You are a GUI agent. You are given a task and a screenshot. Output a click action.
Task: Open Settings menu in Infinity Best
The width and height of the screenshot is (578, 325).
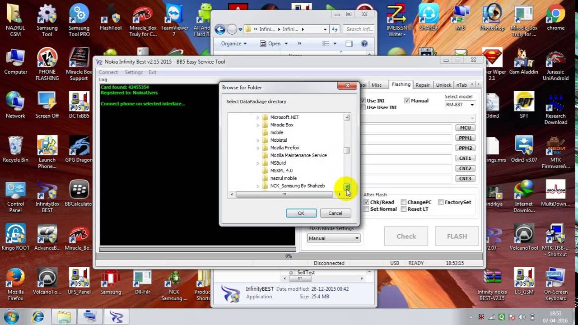tap(134, 72)
